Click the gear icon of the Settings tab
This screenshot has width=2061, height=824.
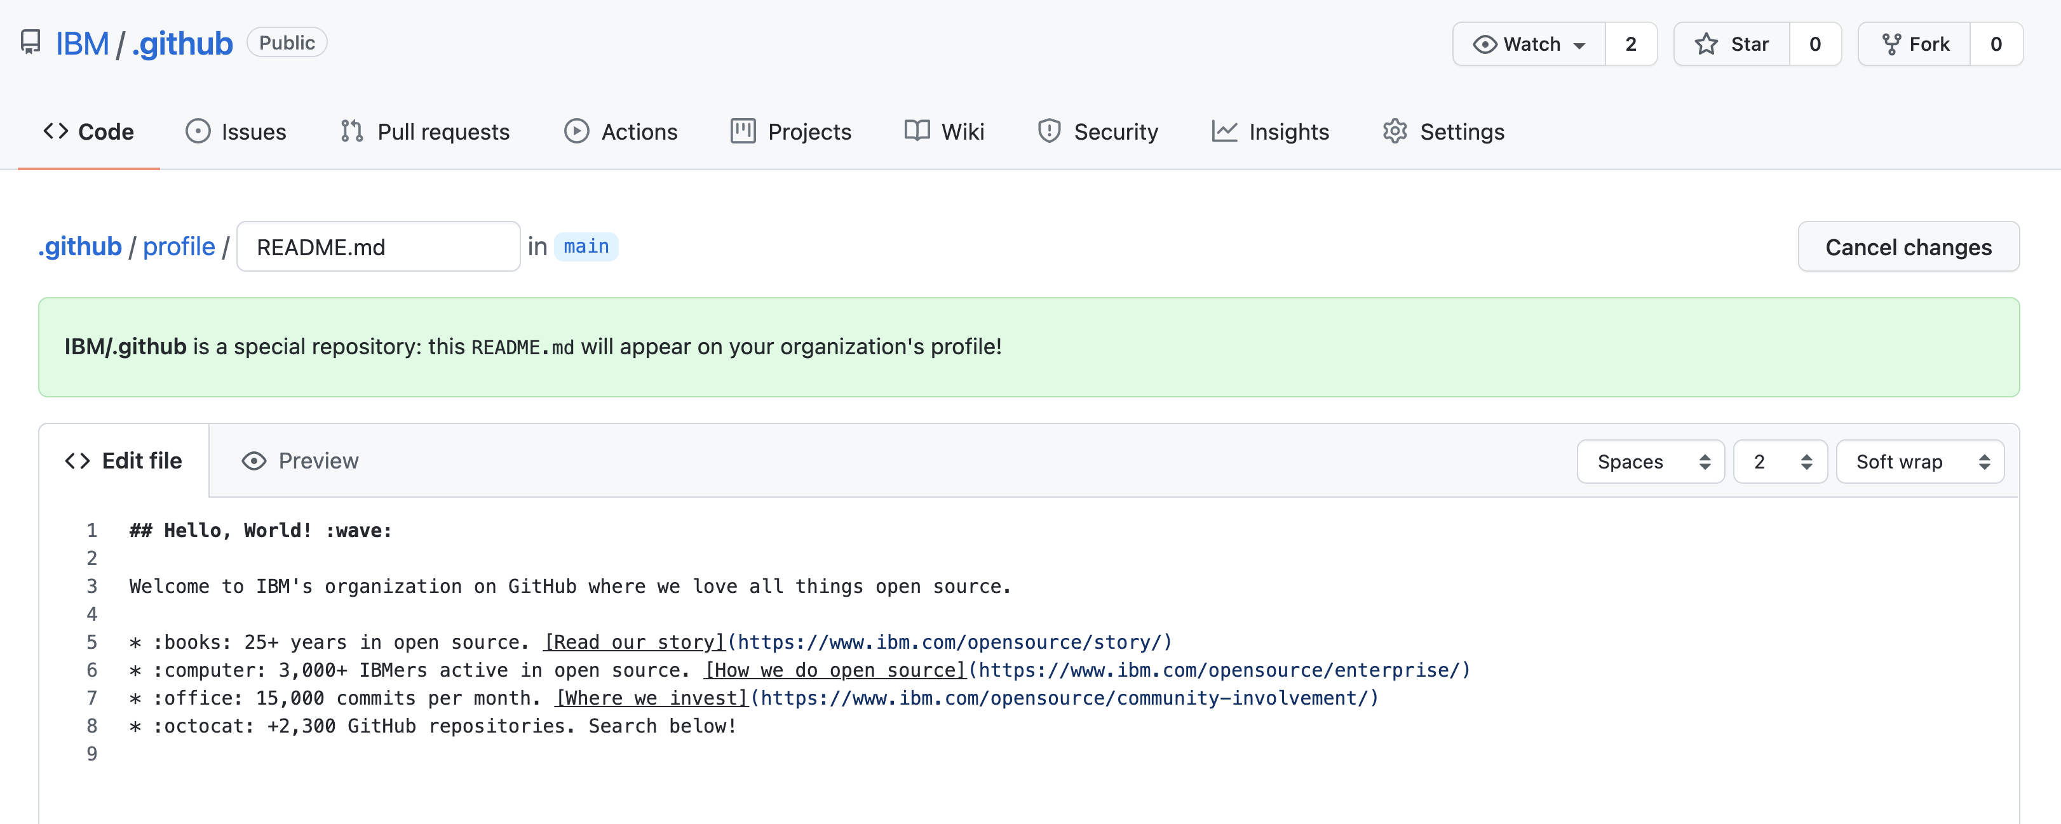click(1395, 131)
